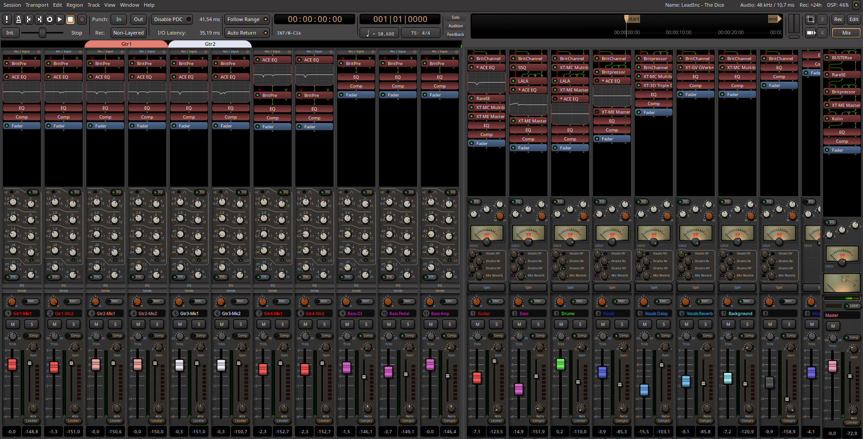Open the Gtr1-Mic1 track name menu
The height and width of the screenshot is (439, 863).
click(23, 313)
